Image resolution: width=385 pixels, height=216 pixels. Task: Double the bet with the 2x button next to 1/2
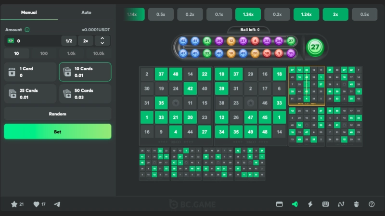click(x=86, y=41)
